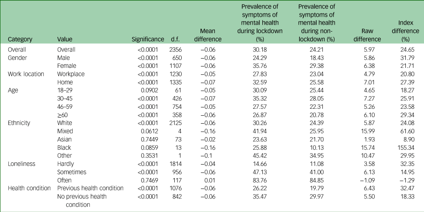Select the Index difference (%) header

[403, 31]
